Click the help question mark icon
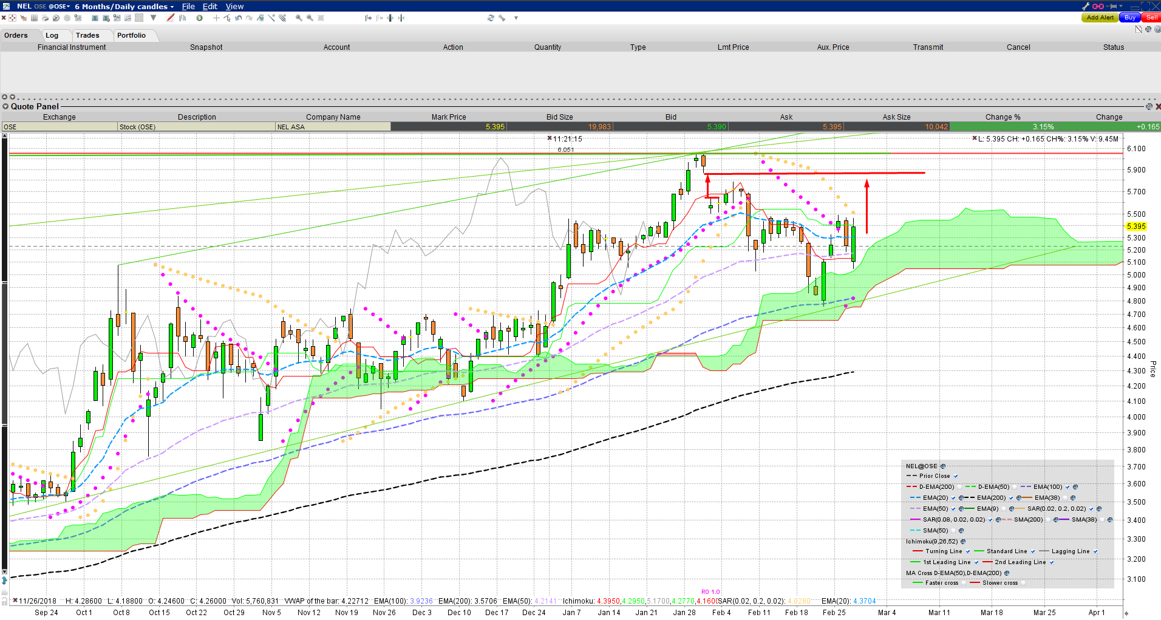Viewport: 1161px width, 620px height. click(1157, 29)
